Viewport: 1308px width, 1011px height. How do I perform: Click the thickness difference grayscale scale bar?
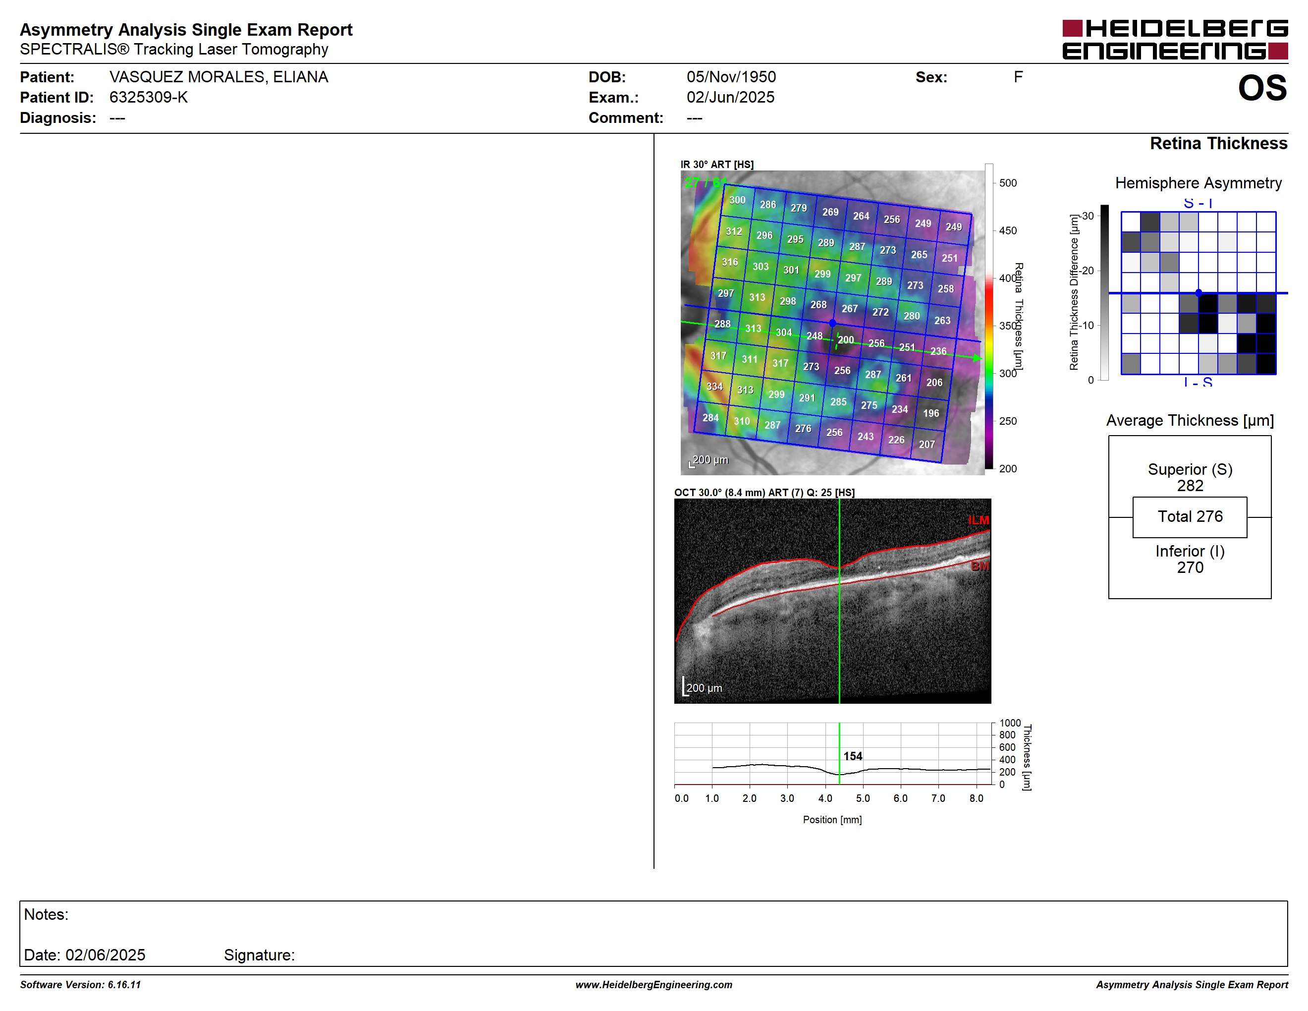(x=1104, y=293)
